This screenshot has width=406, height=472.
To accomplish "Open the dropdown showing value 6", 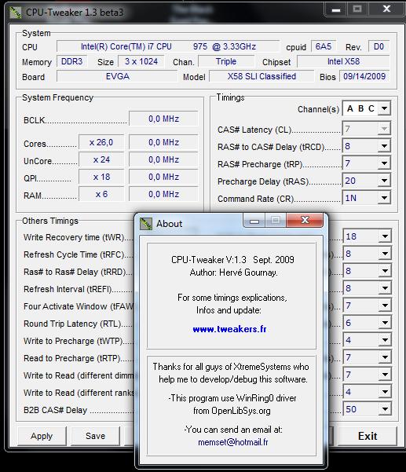I will click(385, 323).
